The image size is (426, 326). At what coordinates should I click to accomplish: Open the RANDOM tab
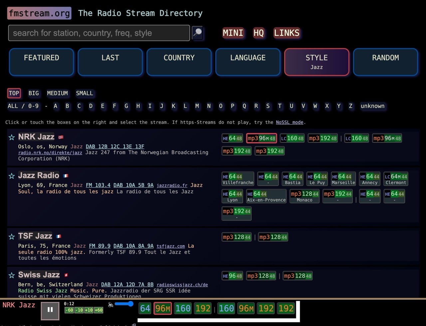click(x=385, y=62)
